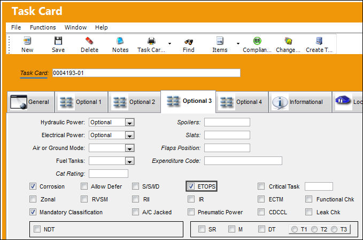Select the T2 radio button
Viewport: 363px width, 240px height.
314,229
